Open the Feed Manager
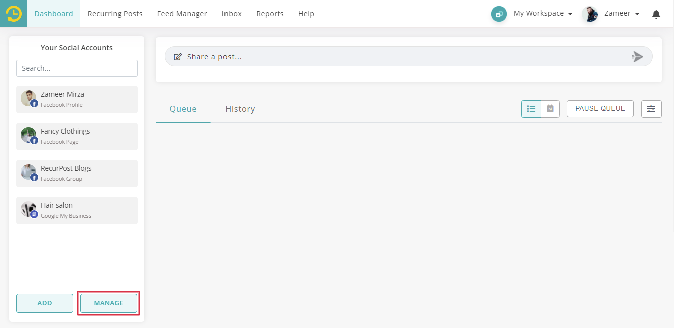Image resolution: width=674 pixels, height=328 pixels. [x=182, y=14]
